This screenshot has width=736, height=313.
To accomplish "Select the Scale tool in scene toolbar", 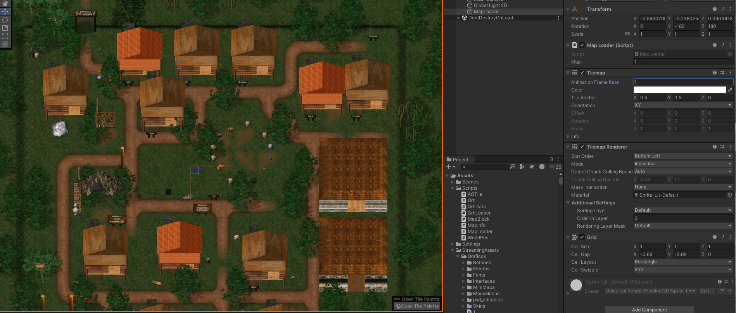I will [x=5, y=28].
